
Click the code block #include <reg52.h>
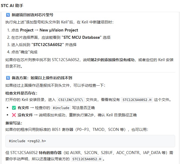90,141
